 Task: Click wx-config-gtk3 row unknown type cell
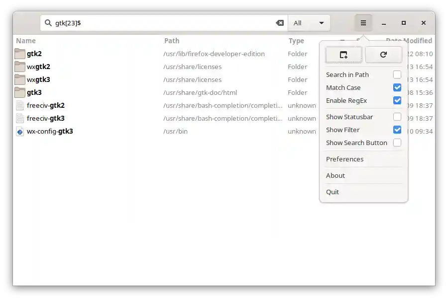[x=302, y=132]
